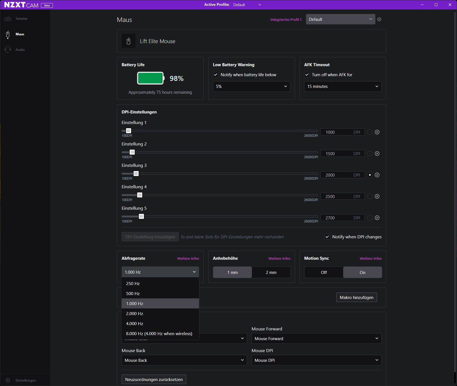Select 2 mm Anhebehöhe

tap(271, 272)
